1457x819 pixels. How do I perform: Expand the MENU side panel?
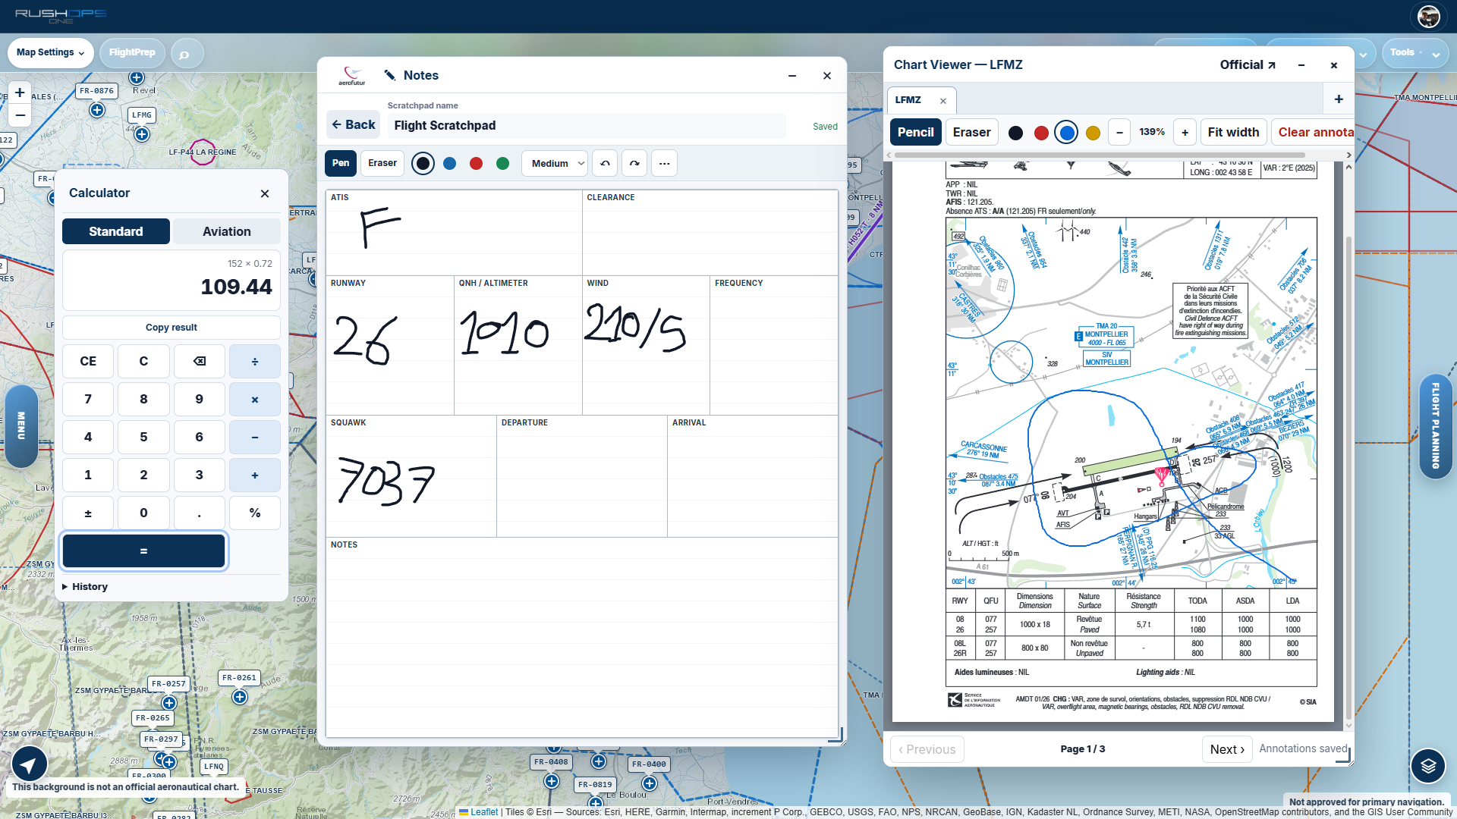[21, 426]
